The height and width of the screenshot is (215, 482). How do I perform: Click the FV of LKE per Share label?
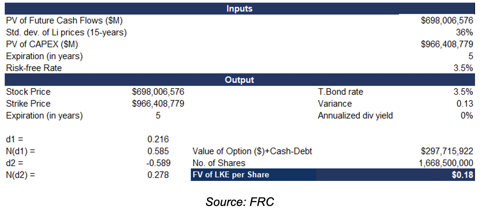click(x=231, y=175)
